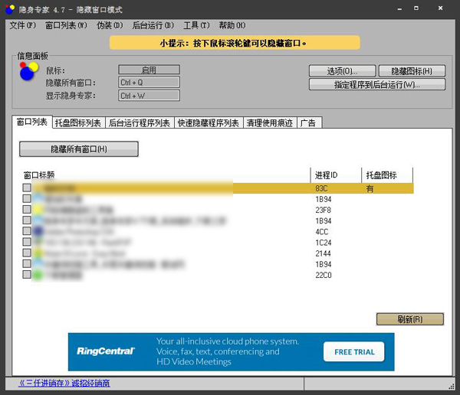Click the yellow tip banner about mouse wheel

(235, 43)
